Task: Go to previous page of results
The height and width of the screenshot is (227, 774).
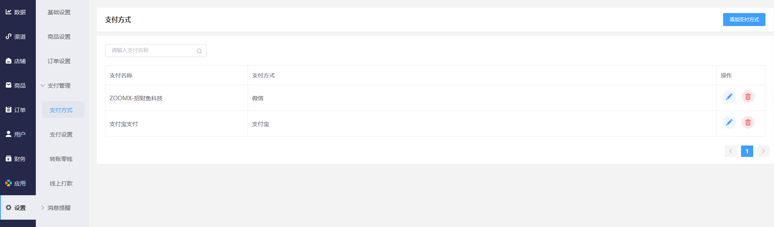Action: coord(730,151)
